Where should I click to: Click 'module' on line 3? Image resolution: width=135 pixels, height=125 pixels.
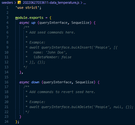21,18
